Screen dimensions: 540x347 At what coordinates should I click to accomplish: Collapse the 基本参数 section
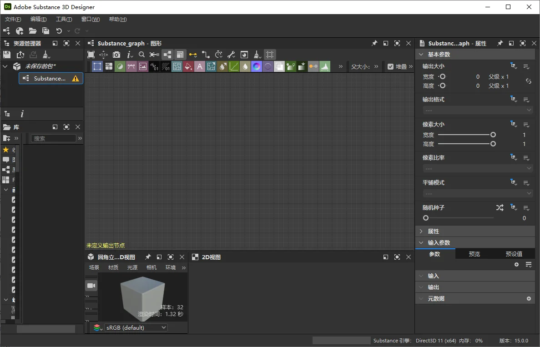421,54
